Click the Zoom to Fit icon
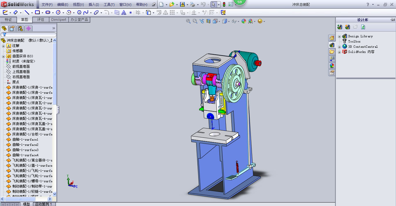Screen dimensions: 396x206 188,21
